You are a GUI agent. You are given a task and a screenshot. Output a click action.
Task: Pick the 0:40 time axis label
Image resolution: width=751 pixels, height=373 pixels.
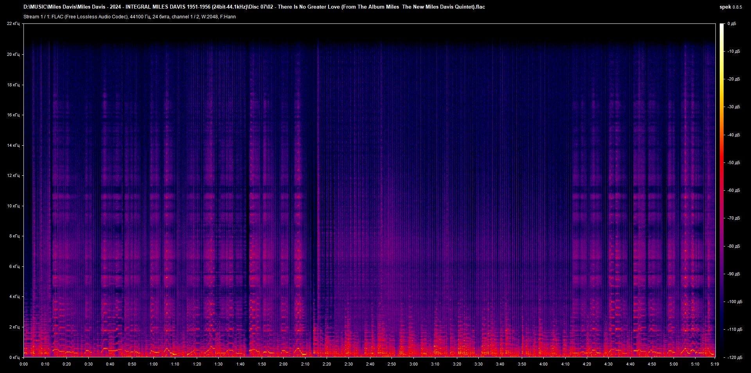110,364
